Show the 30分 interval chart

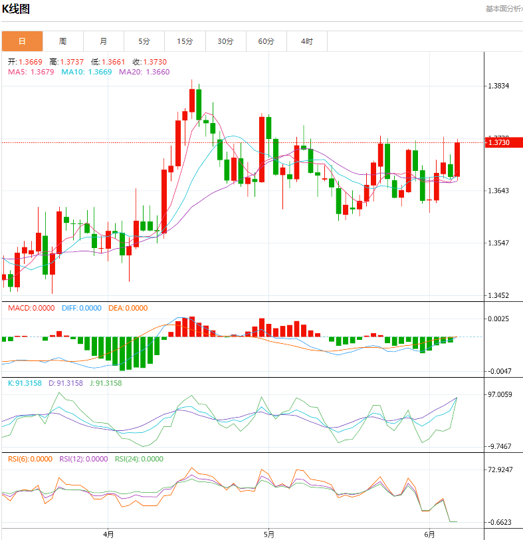click(x=225, y=41)
